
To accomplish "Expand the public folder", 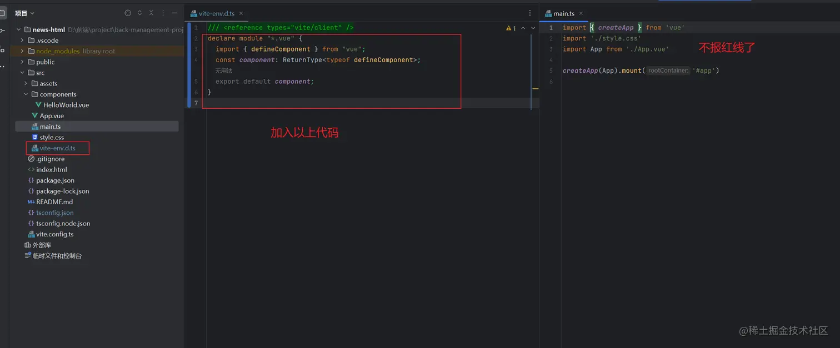I will [22, 62].
